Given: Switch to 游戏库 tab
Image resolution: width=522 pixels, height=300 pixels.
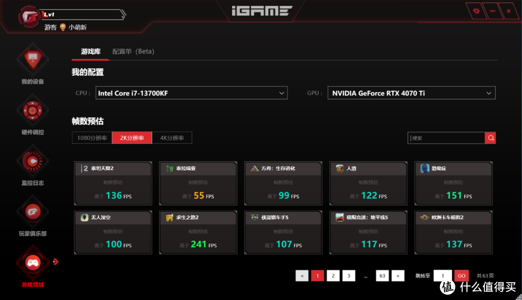Looking at the screenshot, I should click(90, 52).
